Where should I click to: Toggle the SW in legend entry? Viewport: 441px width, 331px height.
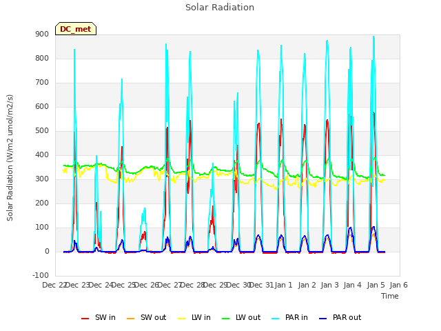(99, 317)
